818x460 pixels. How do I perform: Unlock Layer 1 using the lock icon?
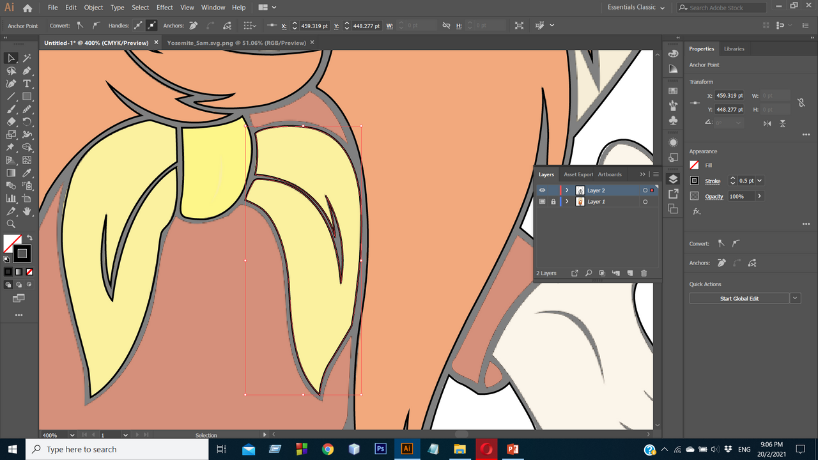coord(553,202)
